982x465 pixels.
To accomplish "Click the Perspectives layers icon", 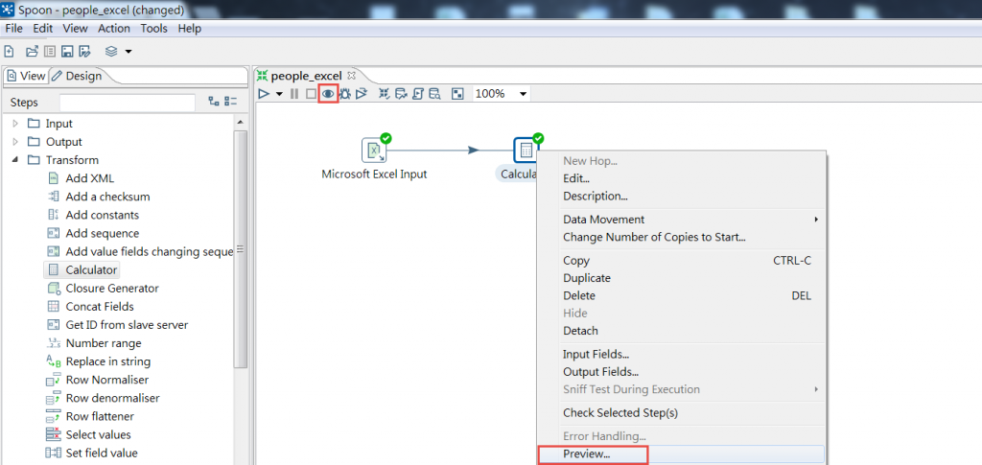I will [111, 52].
